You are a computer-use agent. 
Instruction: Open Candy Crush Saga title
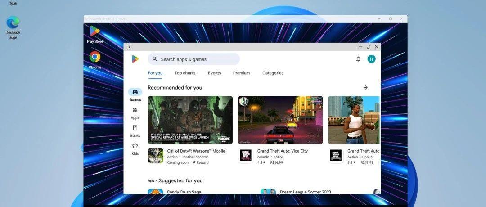pos(184,192)
